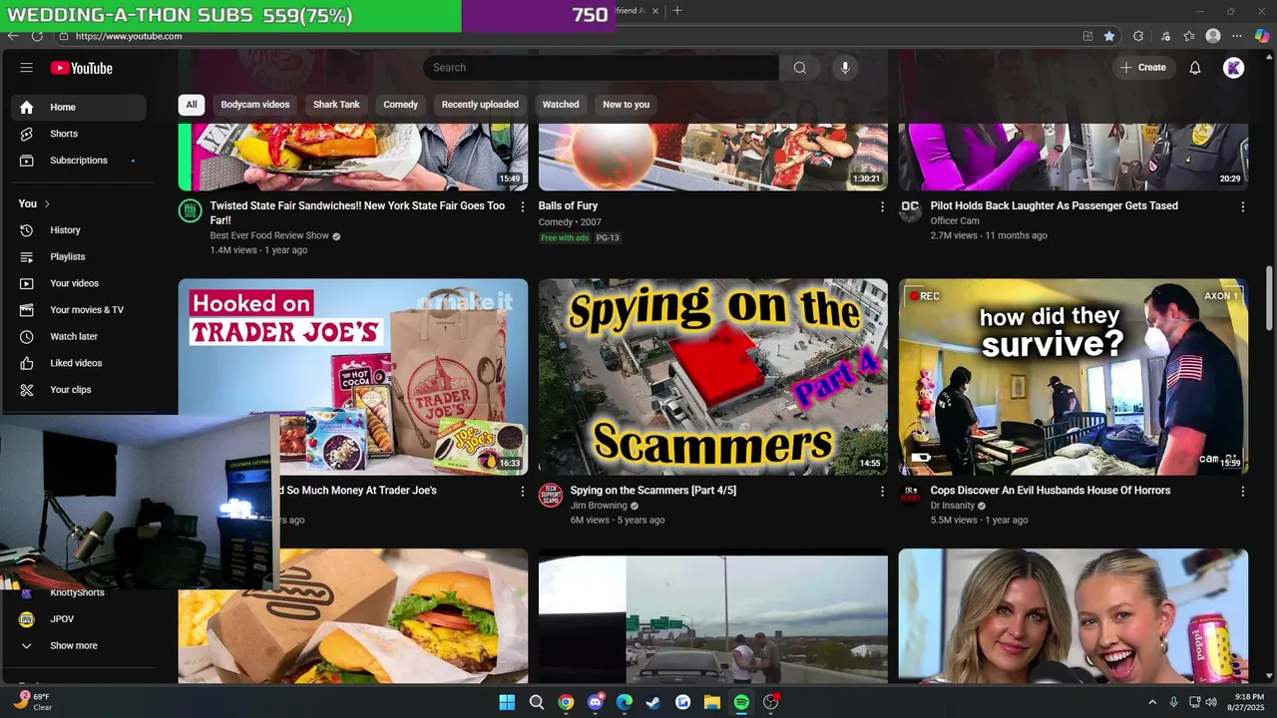Click the browser address bar URL
This screenshot has width=1277, height=718.
(129, 36)
